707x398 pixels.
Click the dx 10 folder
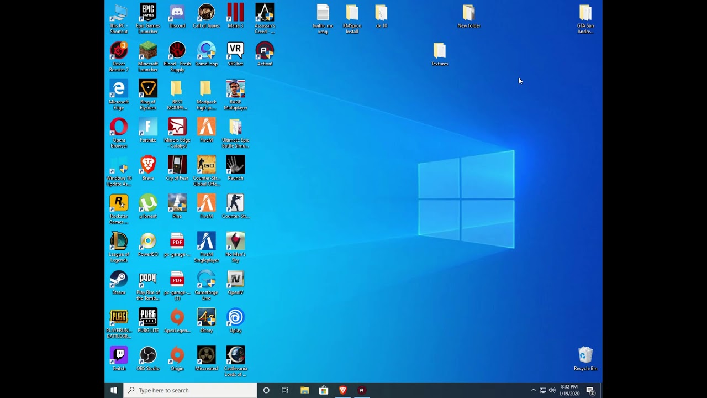point(381,15)
